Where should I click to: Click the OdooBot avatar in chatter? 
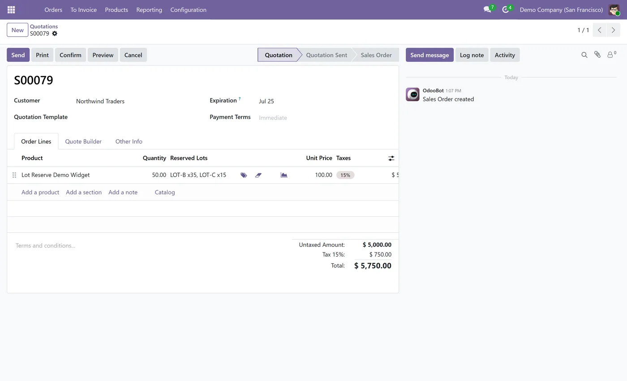pos(412,94)
